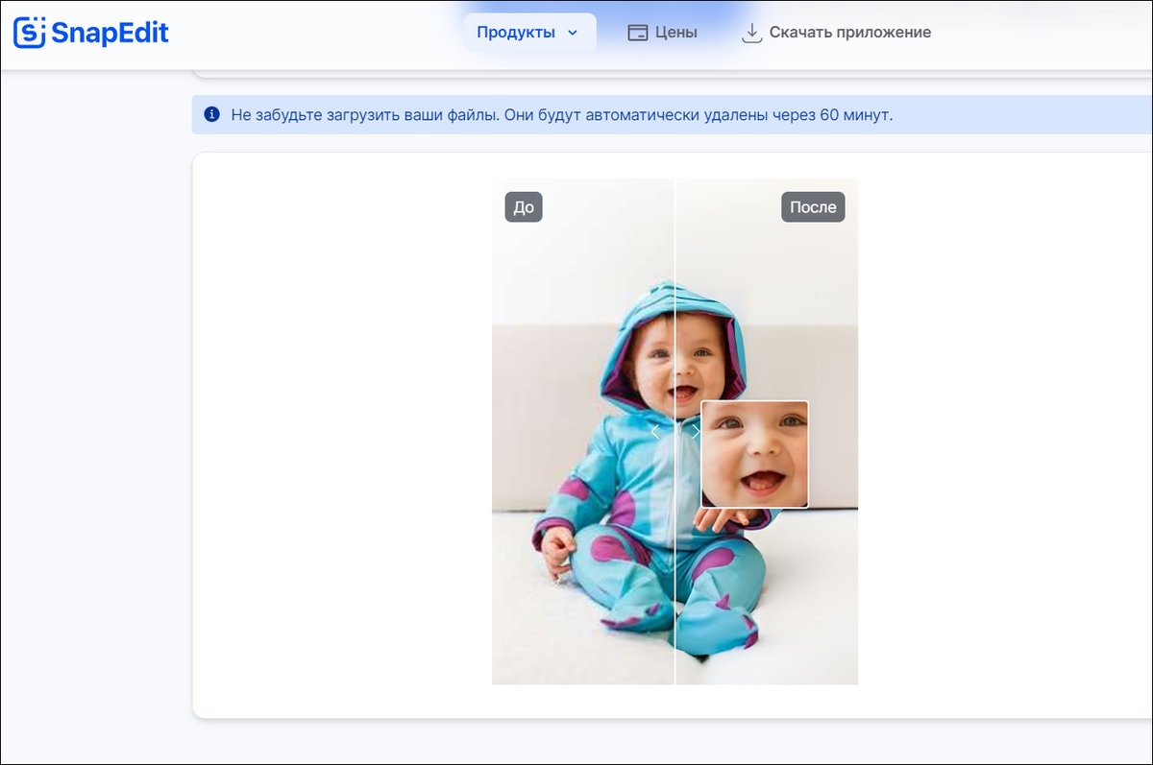Open the Продукты menu
The image size is (1153, 765).
click(517, 33)
